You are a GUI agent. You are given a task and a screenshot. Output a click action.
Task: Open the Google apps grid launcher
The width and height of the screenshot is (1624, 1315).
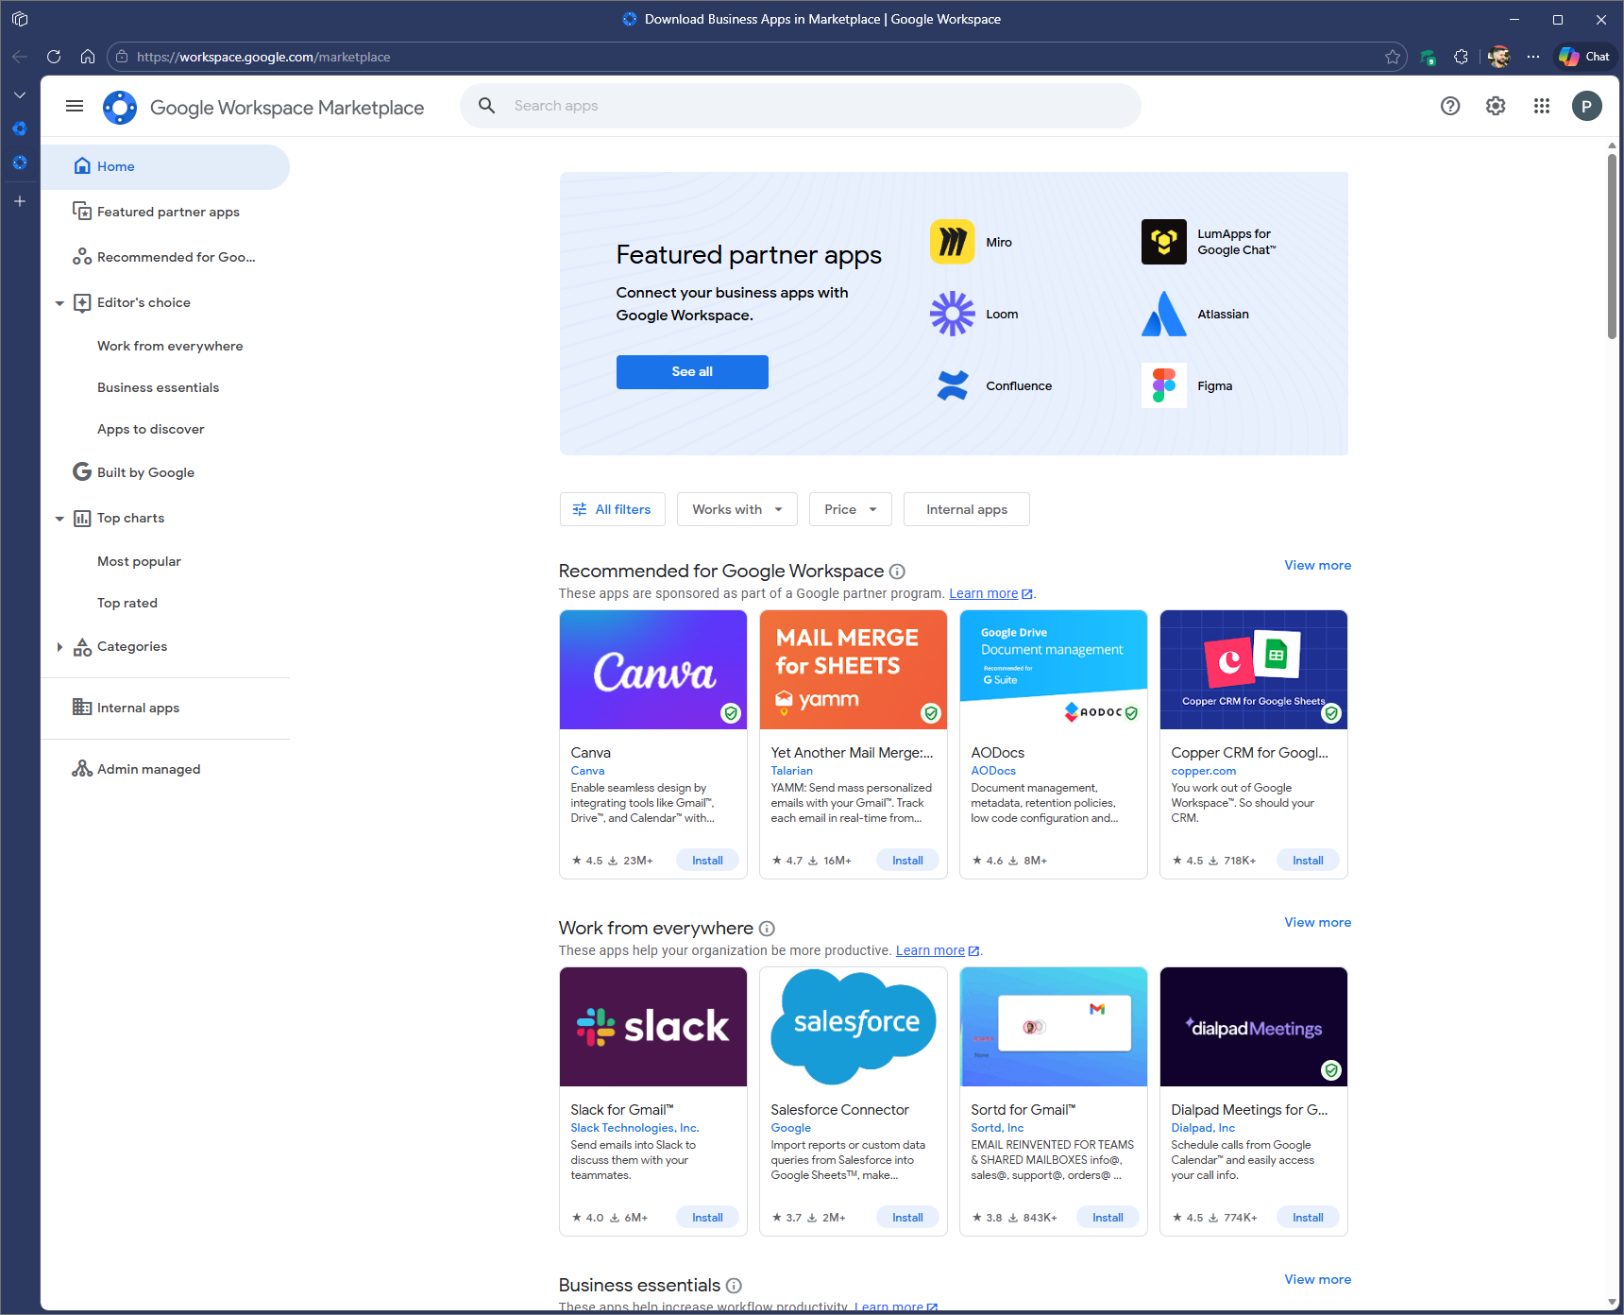pyautogui.click(x=1541, y=106)
